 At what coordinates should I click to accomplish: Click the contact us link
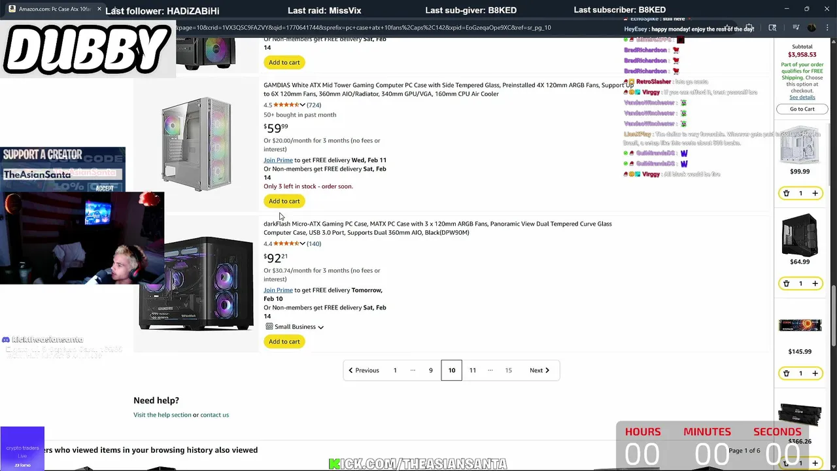coord(214,415)
